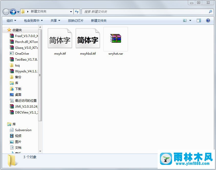Viewport: 216px width, 170px height.
Task: Click the back navigation arrow
Action: pyautogui.click(x=6, y=12)
